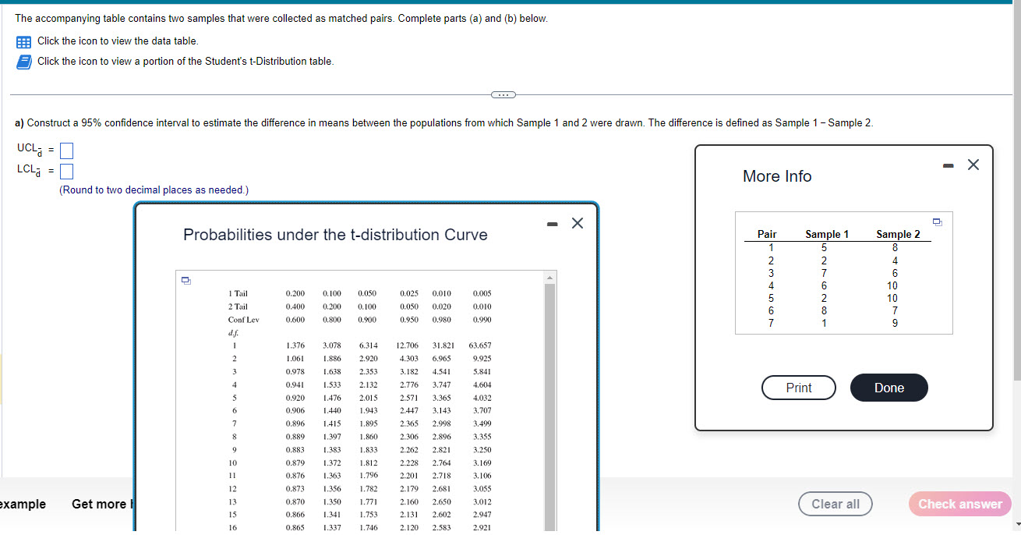
Task: Close the More Info dialog
Action: [x=973, y=165]
